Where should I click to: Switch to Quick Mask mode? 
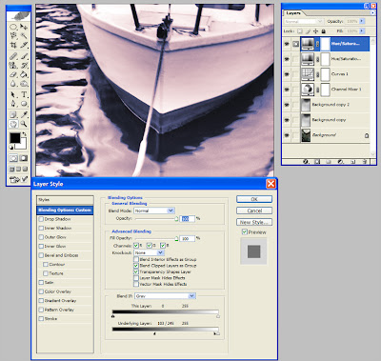(24, 158)
